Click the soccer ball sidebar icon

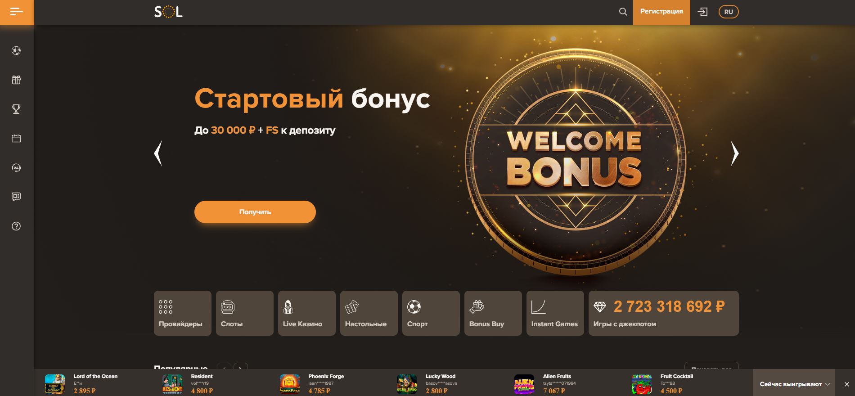pyautogui.click(x=16, y=51)
